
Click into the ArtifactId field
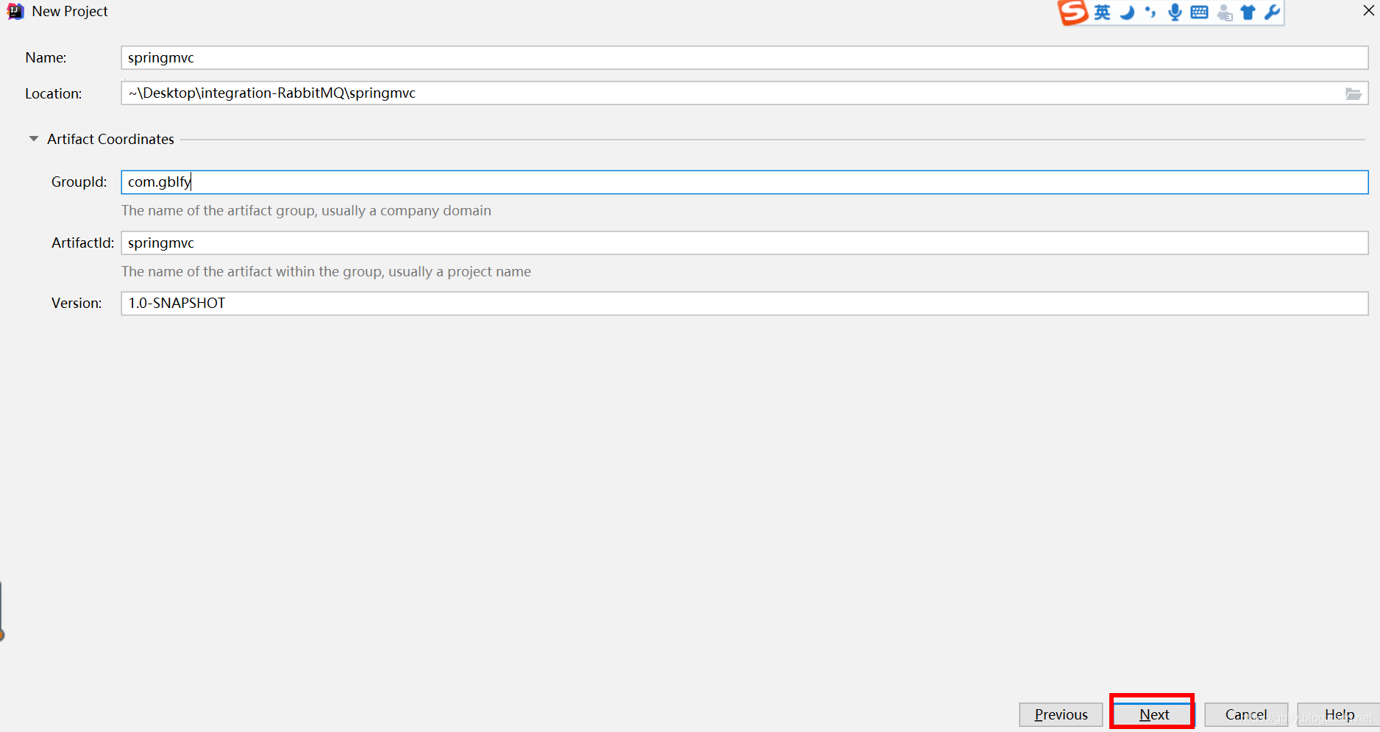point(744,243)
